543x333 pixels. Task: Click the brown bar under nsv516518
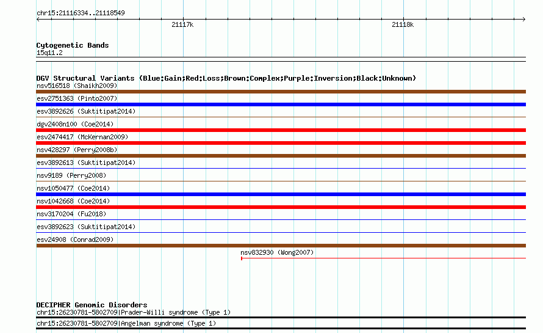281,92
